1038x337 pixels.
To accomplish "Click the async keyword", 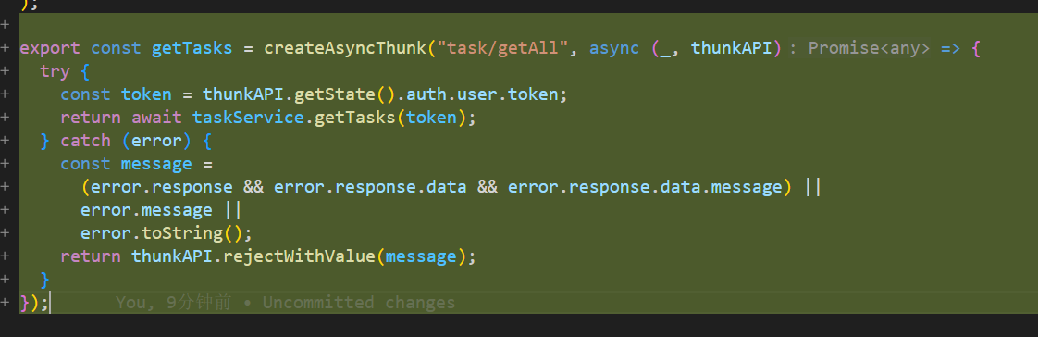I will click(x=614, y=48).
